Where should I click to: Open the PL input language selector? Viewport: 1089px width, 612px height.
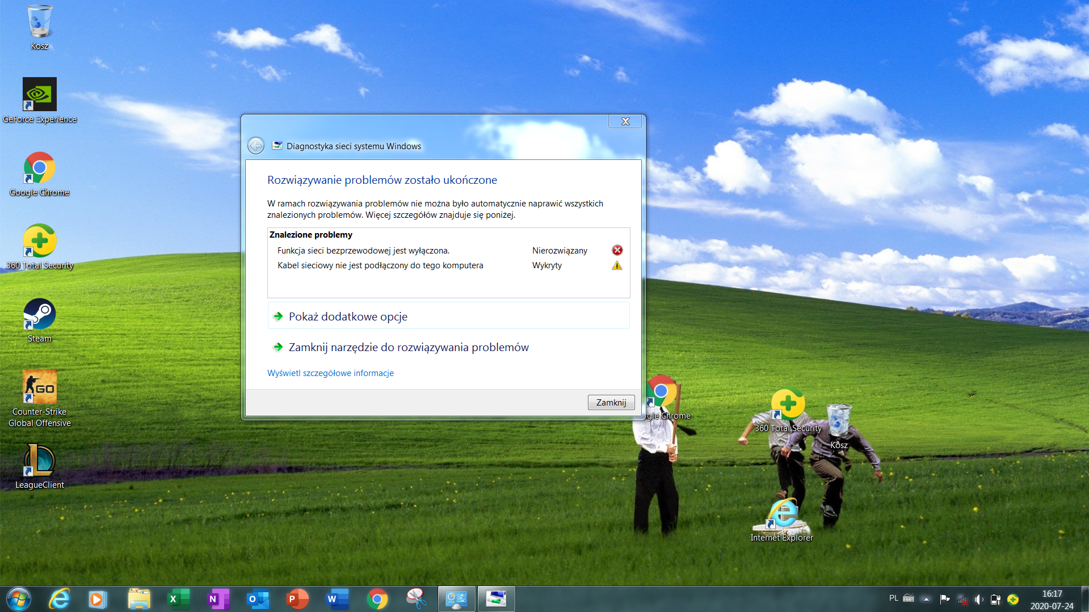pyautogui.click(x=894, y=598)
